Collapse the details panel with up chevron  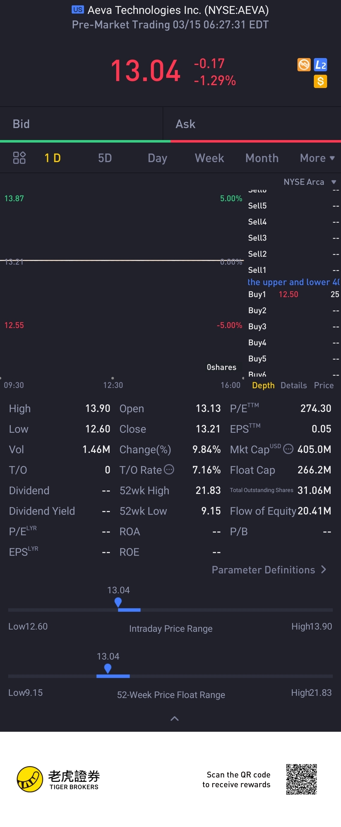pyautogui.click(x=174, y=718)
